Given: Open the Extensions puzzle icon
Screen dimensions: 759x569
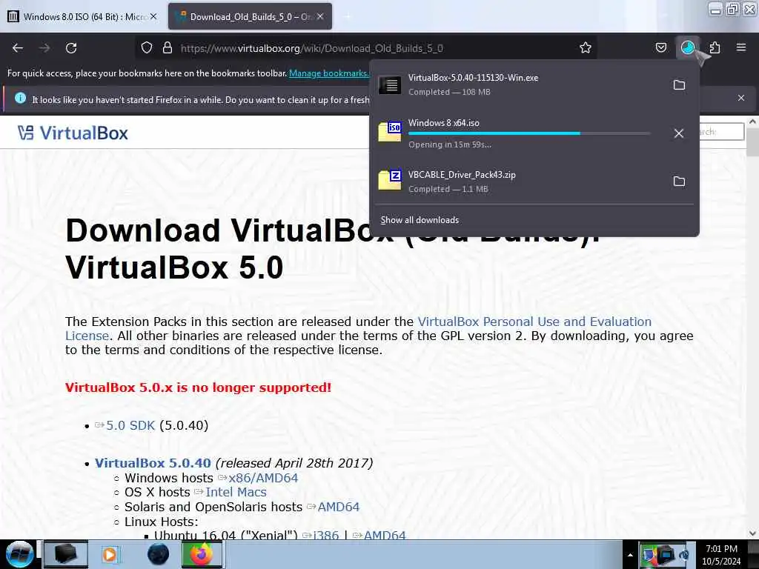Looking at the screenshot, I should tap(715, 47).
